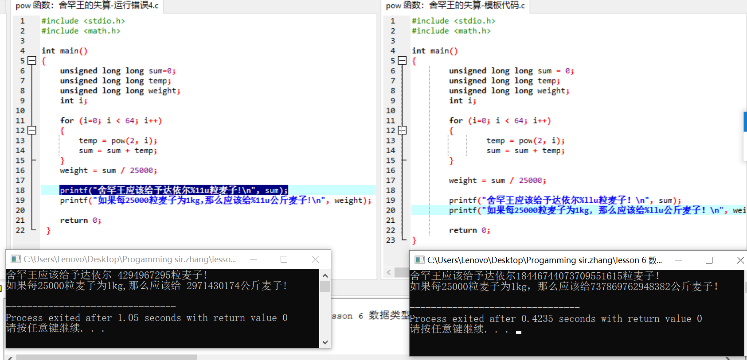Minimize the left console window
Screen dimensions: 747x360
click(254, 259)
